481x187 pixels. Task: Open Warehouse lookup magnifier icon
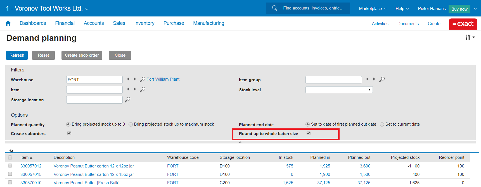[x=143, y=79]
